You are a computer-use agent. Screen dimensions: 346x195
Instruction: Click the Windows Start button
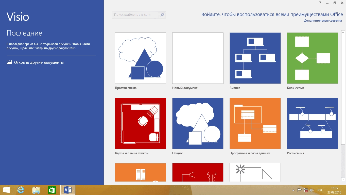[6, 190]
